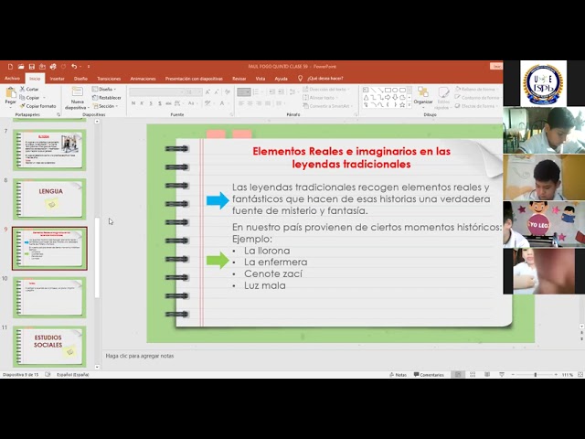Click Español (España) language in status bar
The image size is (585, 439).
pyautogui.click(x=73, y=375)
